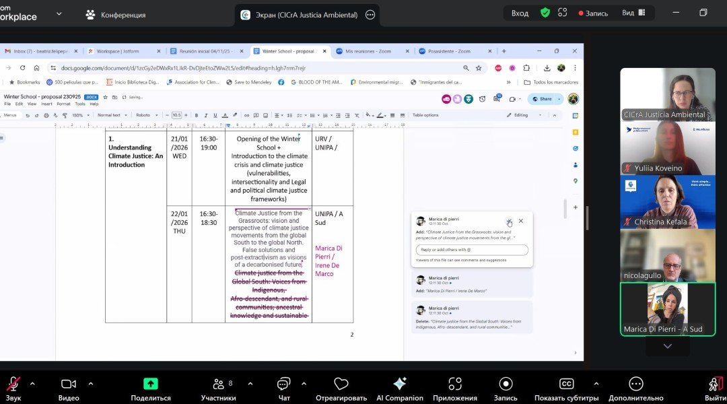This screenshot has width=727, height=404.
Task: Click the Share button in Google Docs
Action: [541, 99]
